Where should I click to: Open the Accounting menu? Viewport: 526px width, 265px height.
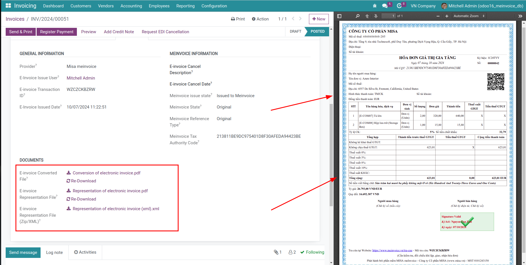pos(131,6)
